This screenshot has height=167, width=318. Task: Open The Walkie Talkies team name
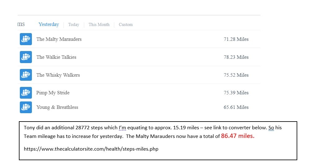[56, 57]
